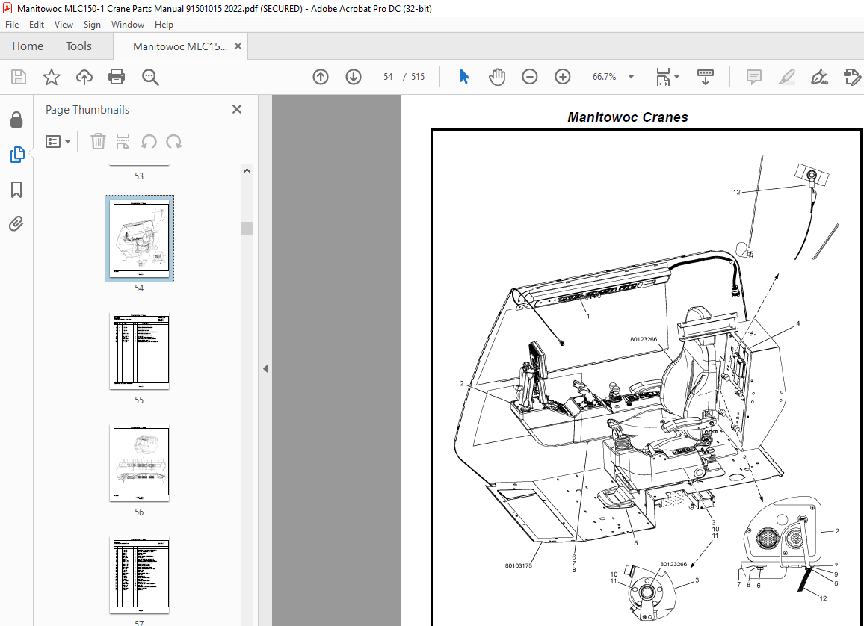Viewport: 864px width, 626px height.
Task: Click the Page Thumbnails panel title
Action: pyautogui.click(x=87, y=110)
